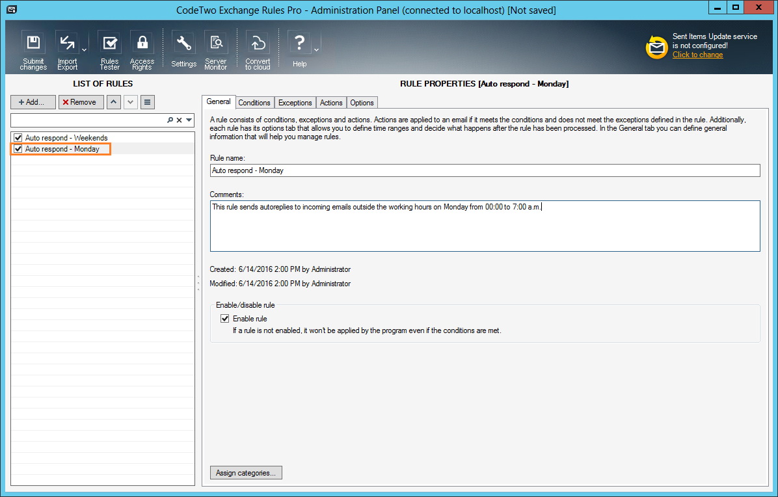Click the Sent Items Update mail icon
The height and width of the screenshot is (497, 778).
point(656,47)
